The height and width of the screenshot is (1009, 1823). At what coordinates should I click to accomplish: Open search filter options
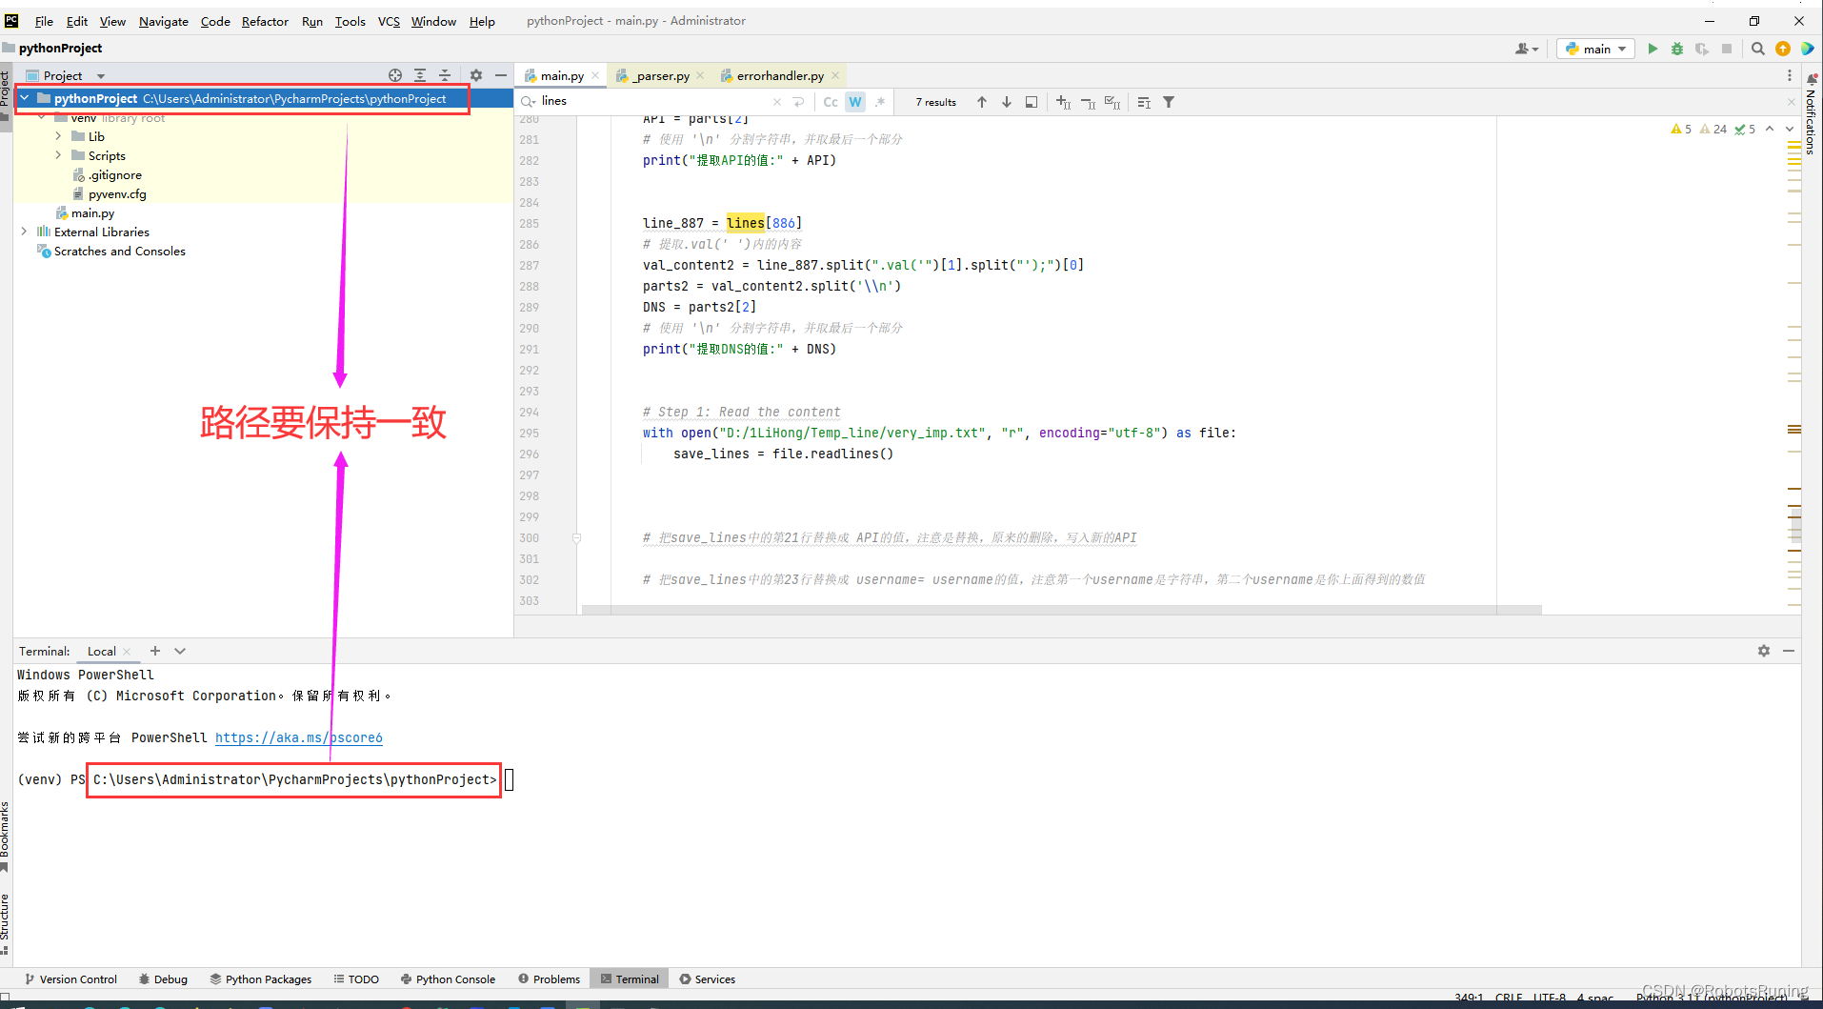click(1169, 102)
